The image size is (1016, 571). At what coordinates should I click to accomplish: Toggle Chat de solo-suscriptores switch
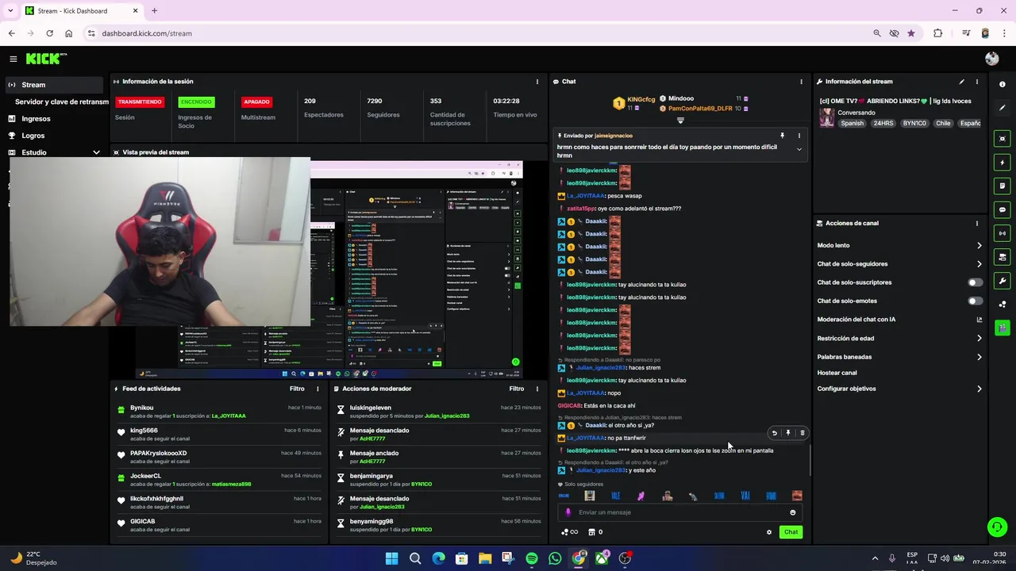click(975, 282)
